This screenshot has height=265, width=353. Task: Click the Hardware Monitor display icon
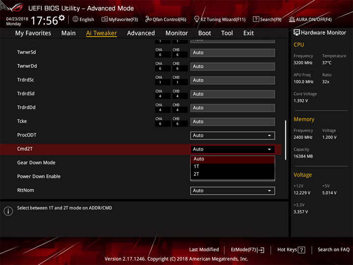click(x=297, y=33)
